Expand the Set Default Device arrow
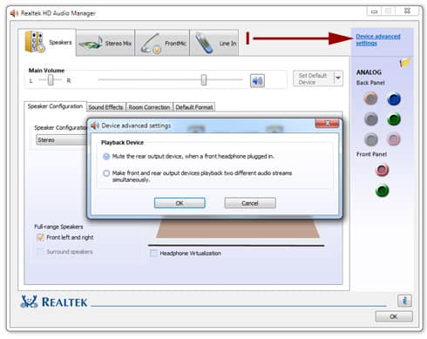The height and width of the screenshot is (339, 427). click(338, 78)
